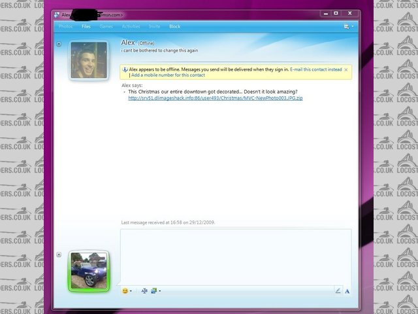Click 'E-mail this contact instead' link
Viewport: 418px width, 314px height.
coord(316,69)
